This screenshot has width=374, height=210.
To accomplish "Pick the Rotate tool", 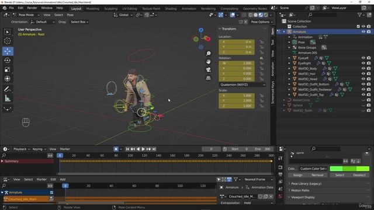I will 8,60.
